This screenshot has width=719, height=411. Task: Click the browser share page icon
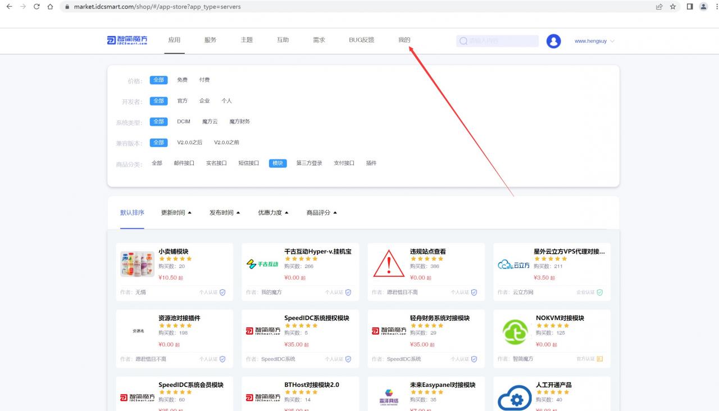[x=659, y=7]
